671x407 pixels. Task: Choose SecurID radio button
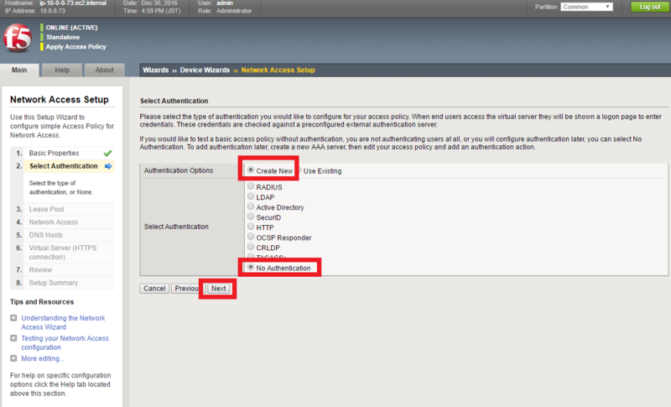pyautogui.click(x=251, y=217)
